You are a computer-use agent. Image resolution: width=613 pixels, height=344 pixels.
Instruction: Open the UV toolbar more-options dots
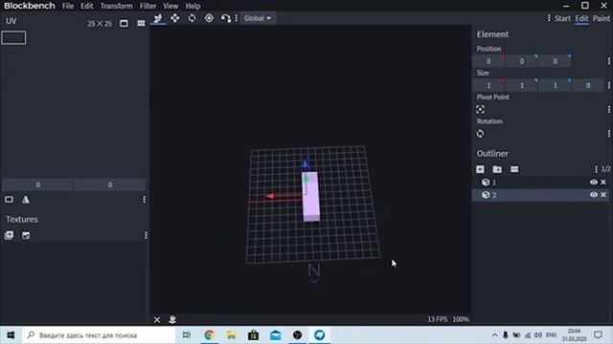[x=145, y=200]
